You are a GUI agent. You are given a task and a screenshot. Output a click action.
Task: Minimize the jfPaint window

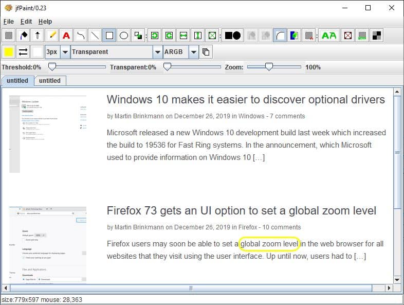[x=345, y=8]
